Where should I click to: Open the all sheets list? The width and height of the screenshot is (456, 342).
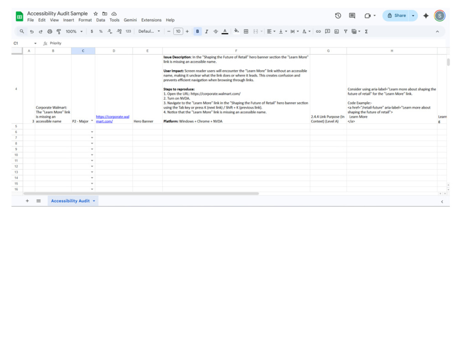click(38, 201)
